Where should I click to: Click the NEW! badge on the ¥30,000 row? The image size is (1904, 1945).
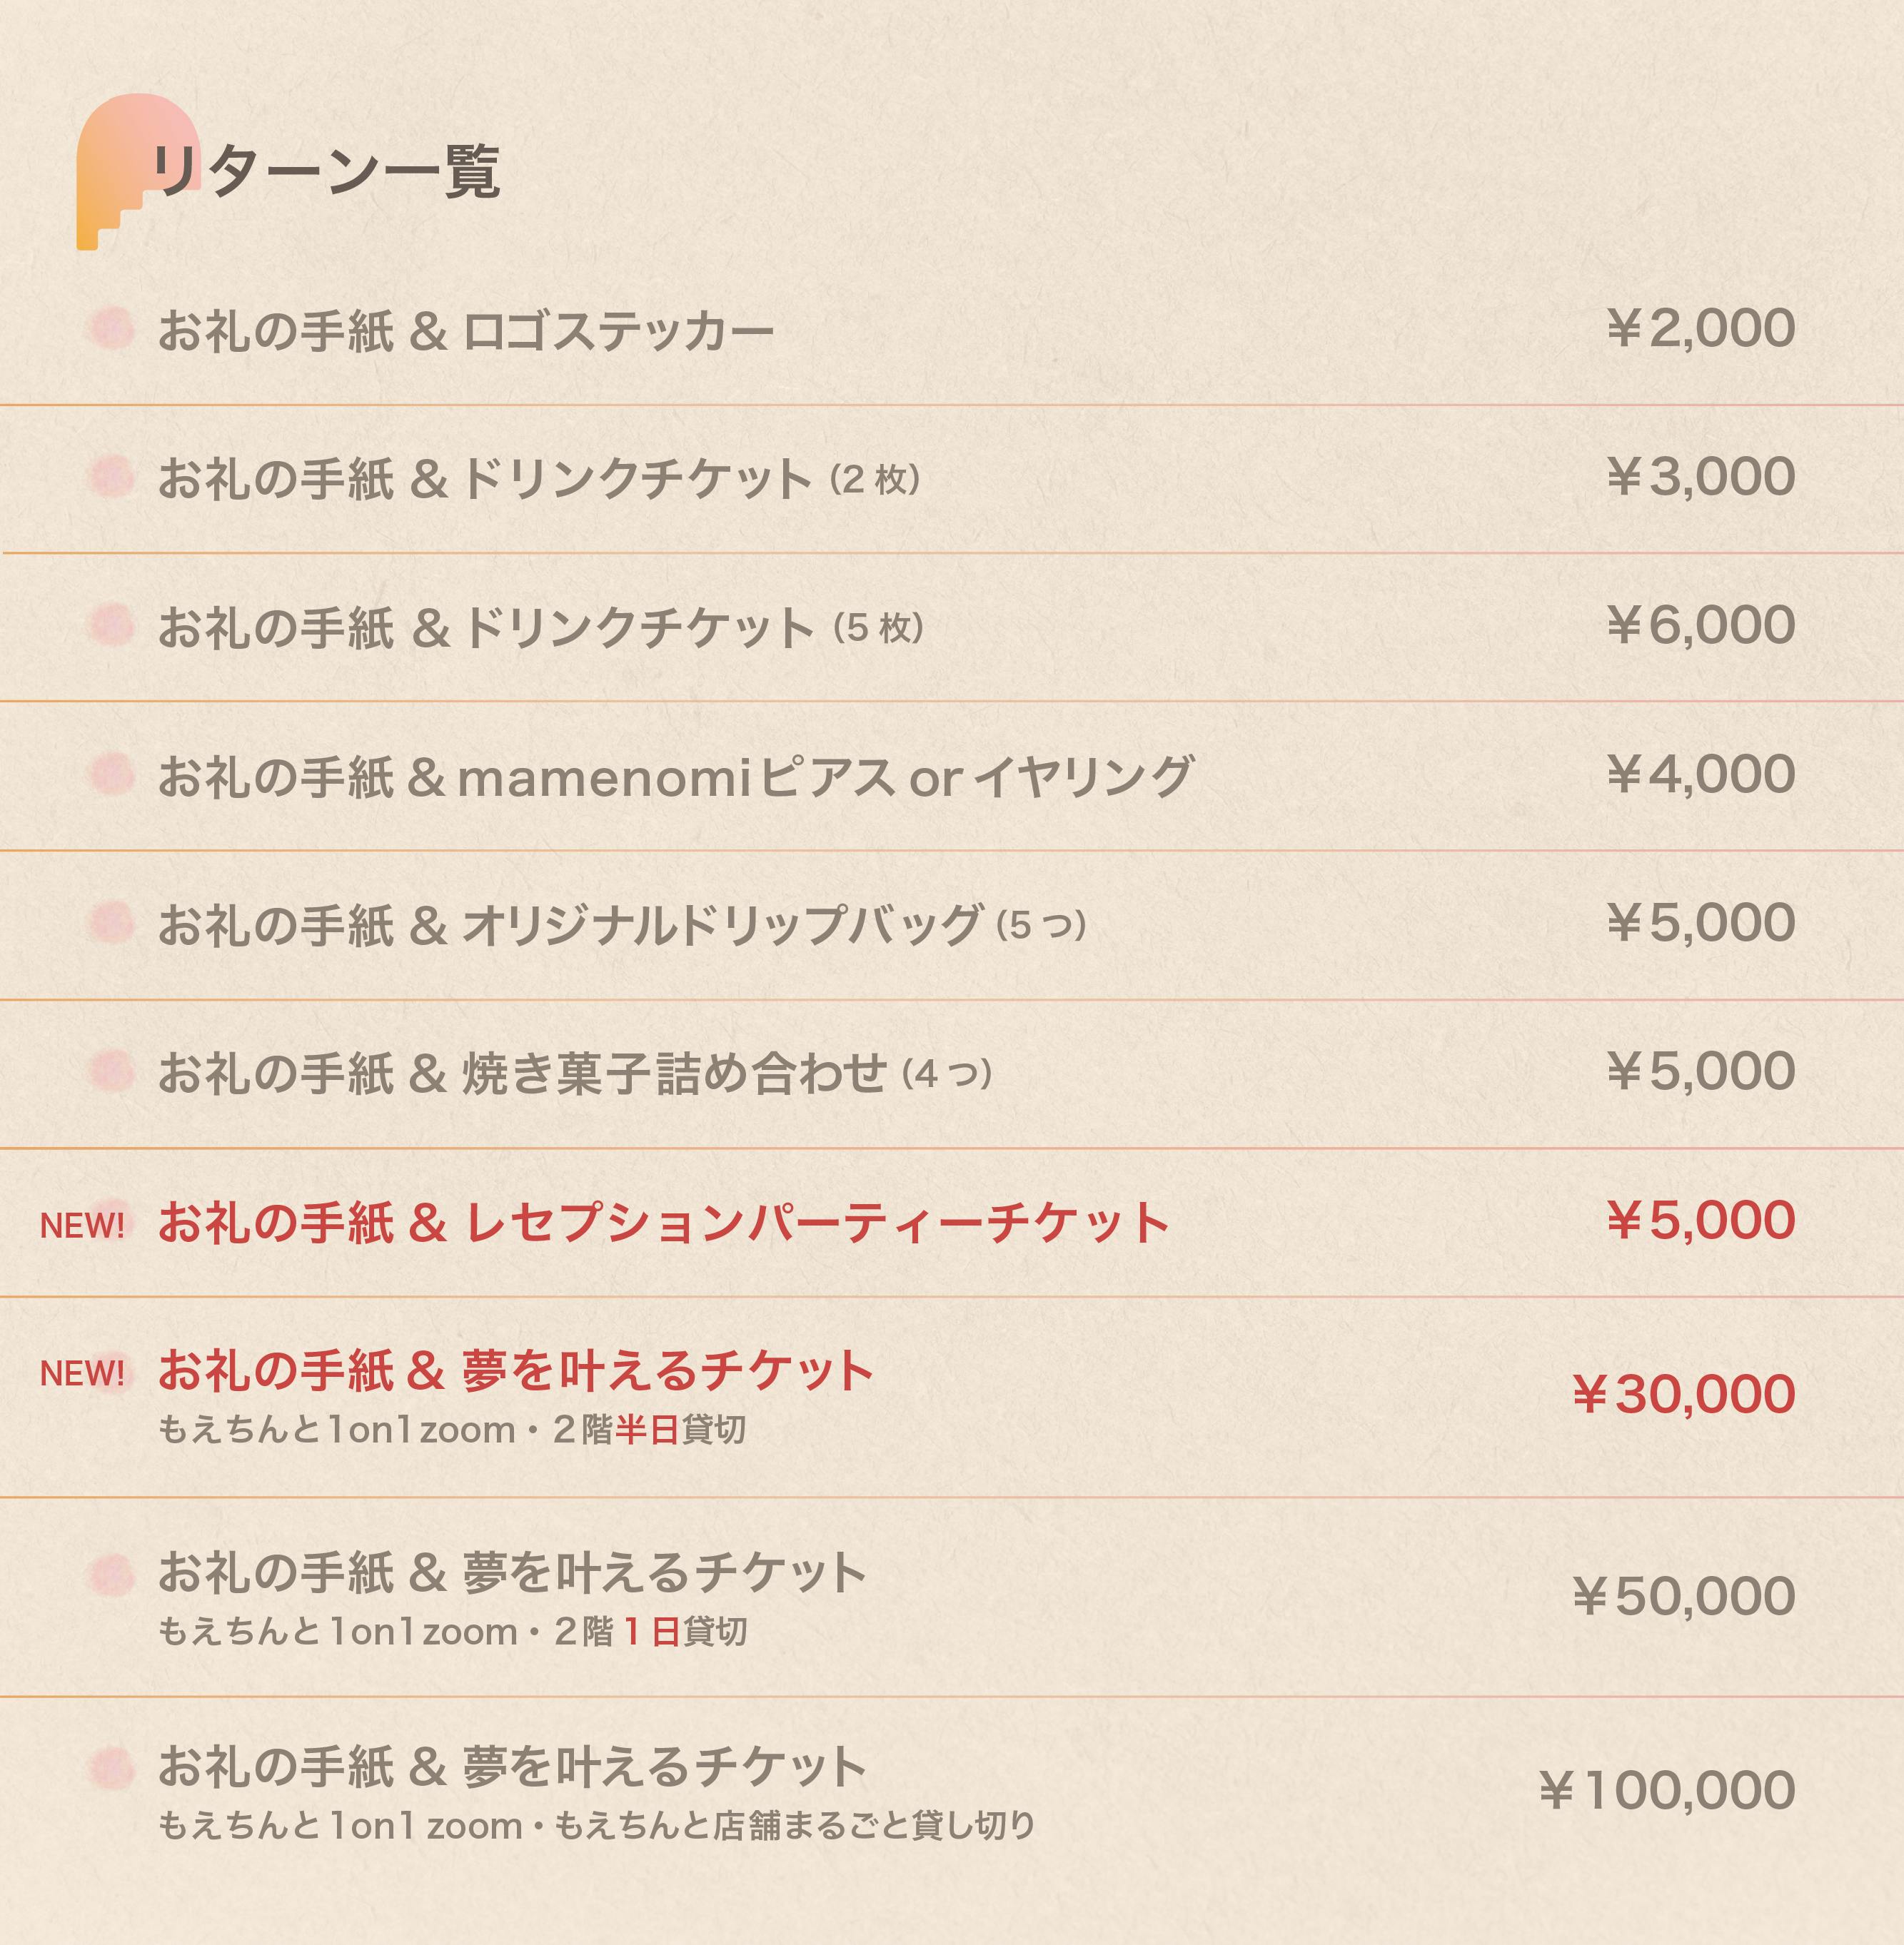pyautogui.click(x=82, y=1374)
